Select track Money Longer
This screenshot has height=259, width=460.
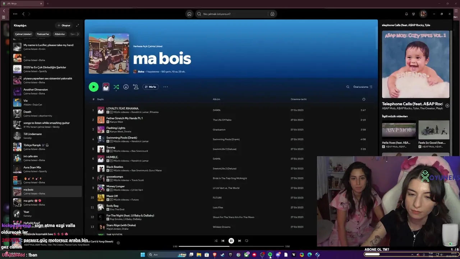[x=115, y=186]
